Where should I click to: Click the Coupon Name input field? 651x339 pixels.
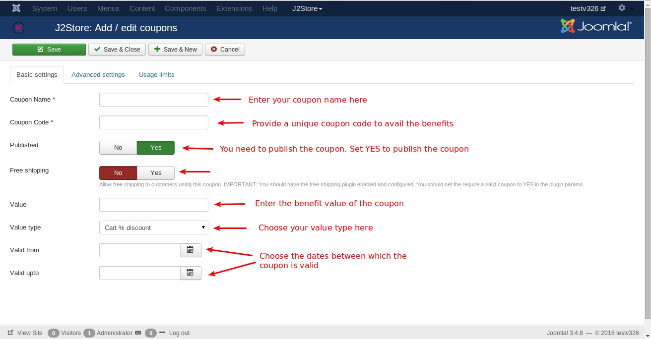(x=154, y=100)
